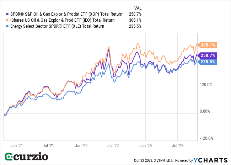Click the 235.5% blue end-value tag
The image size is (231, 165).
[x=208, y=61]
